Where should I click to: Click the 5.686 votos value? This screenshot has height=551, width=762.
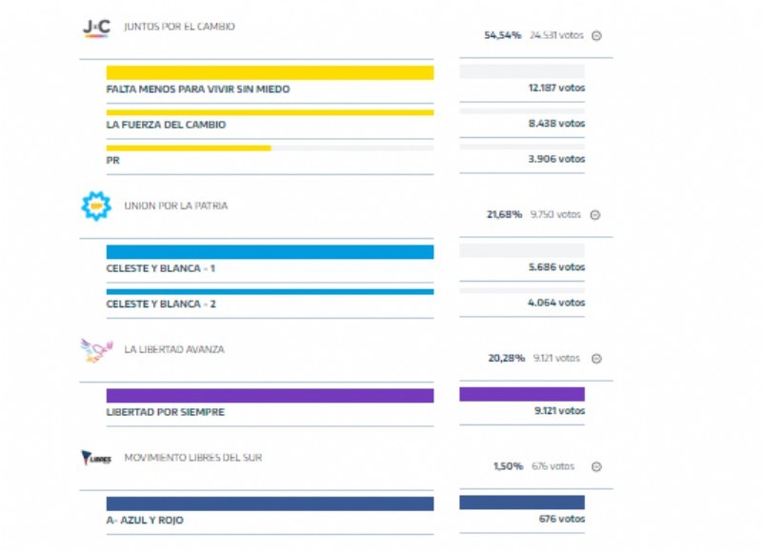(x=556, y=267)
